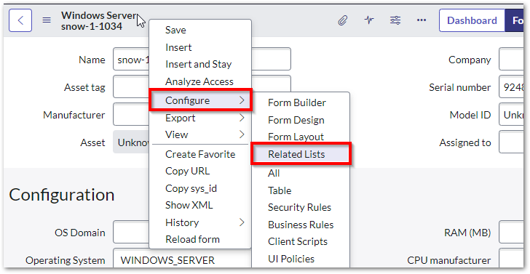Open the more options ellipsis icon

click(x=422, y=20)
